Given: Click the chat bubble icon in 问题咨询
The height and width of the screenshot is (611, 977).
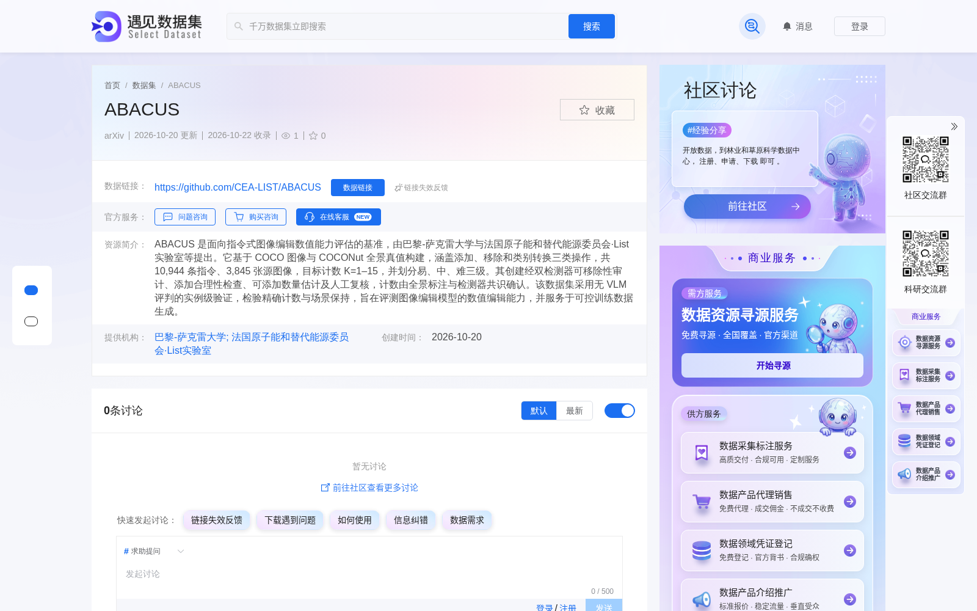Looking at the screenshot, I should point(168,217).
